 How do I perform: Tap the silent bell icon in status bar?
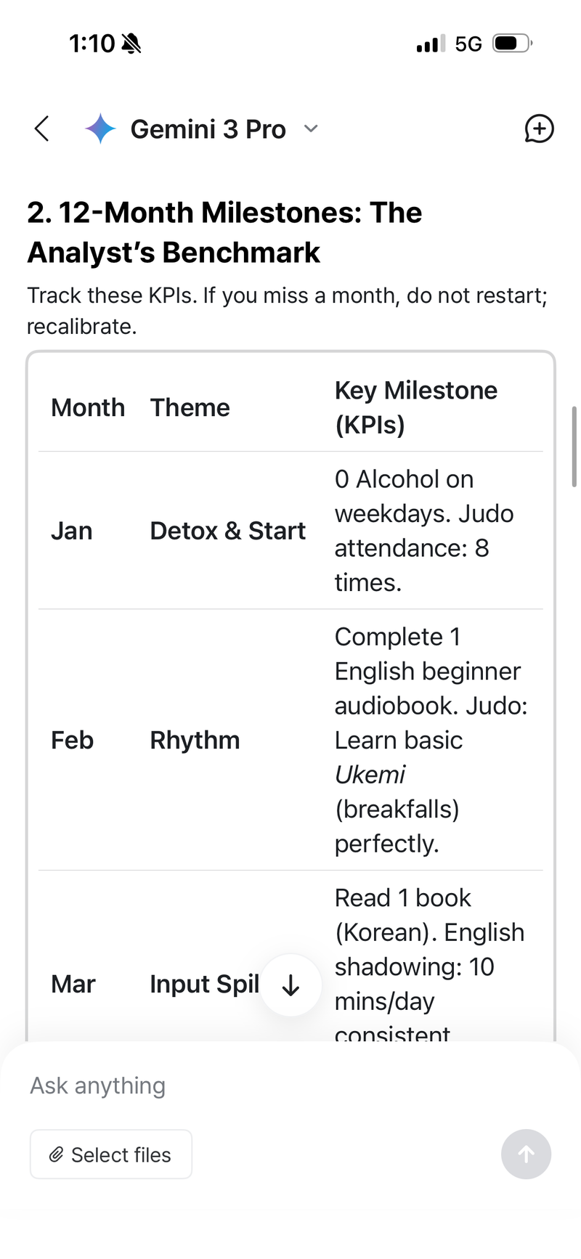click(x=131, y=44)
